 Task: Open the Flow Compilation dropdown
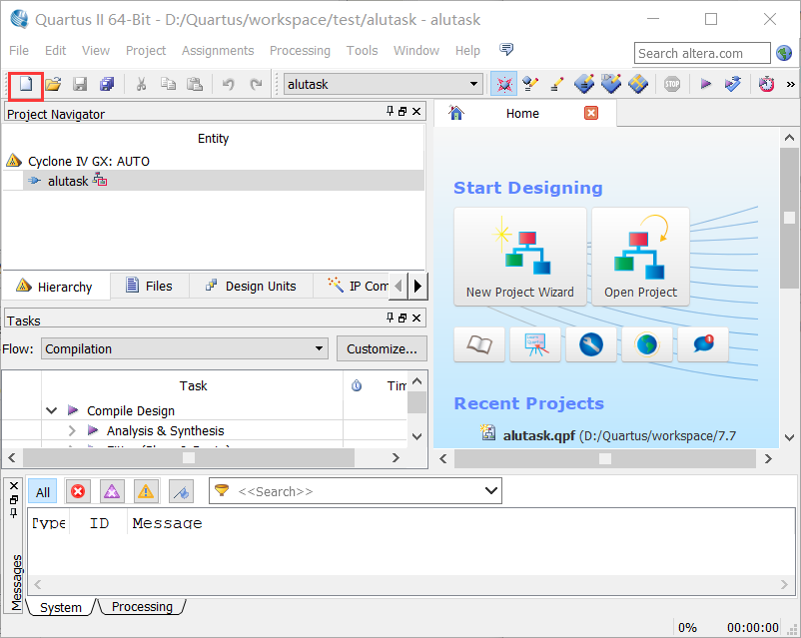[x=185, y=348]
